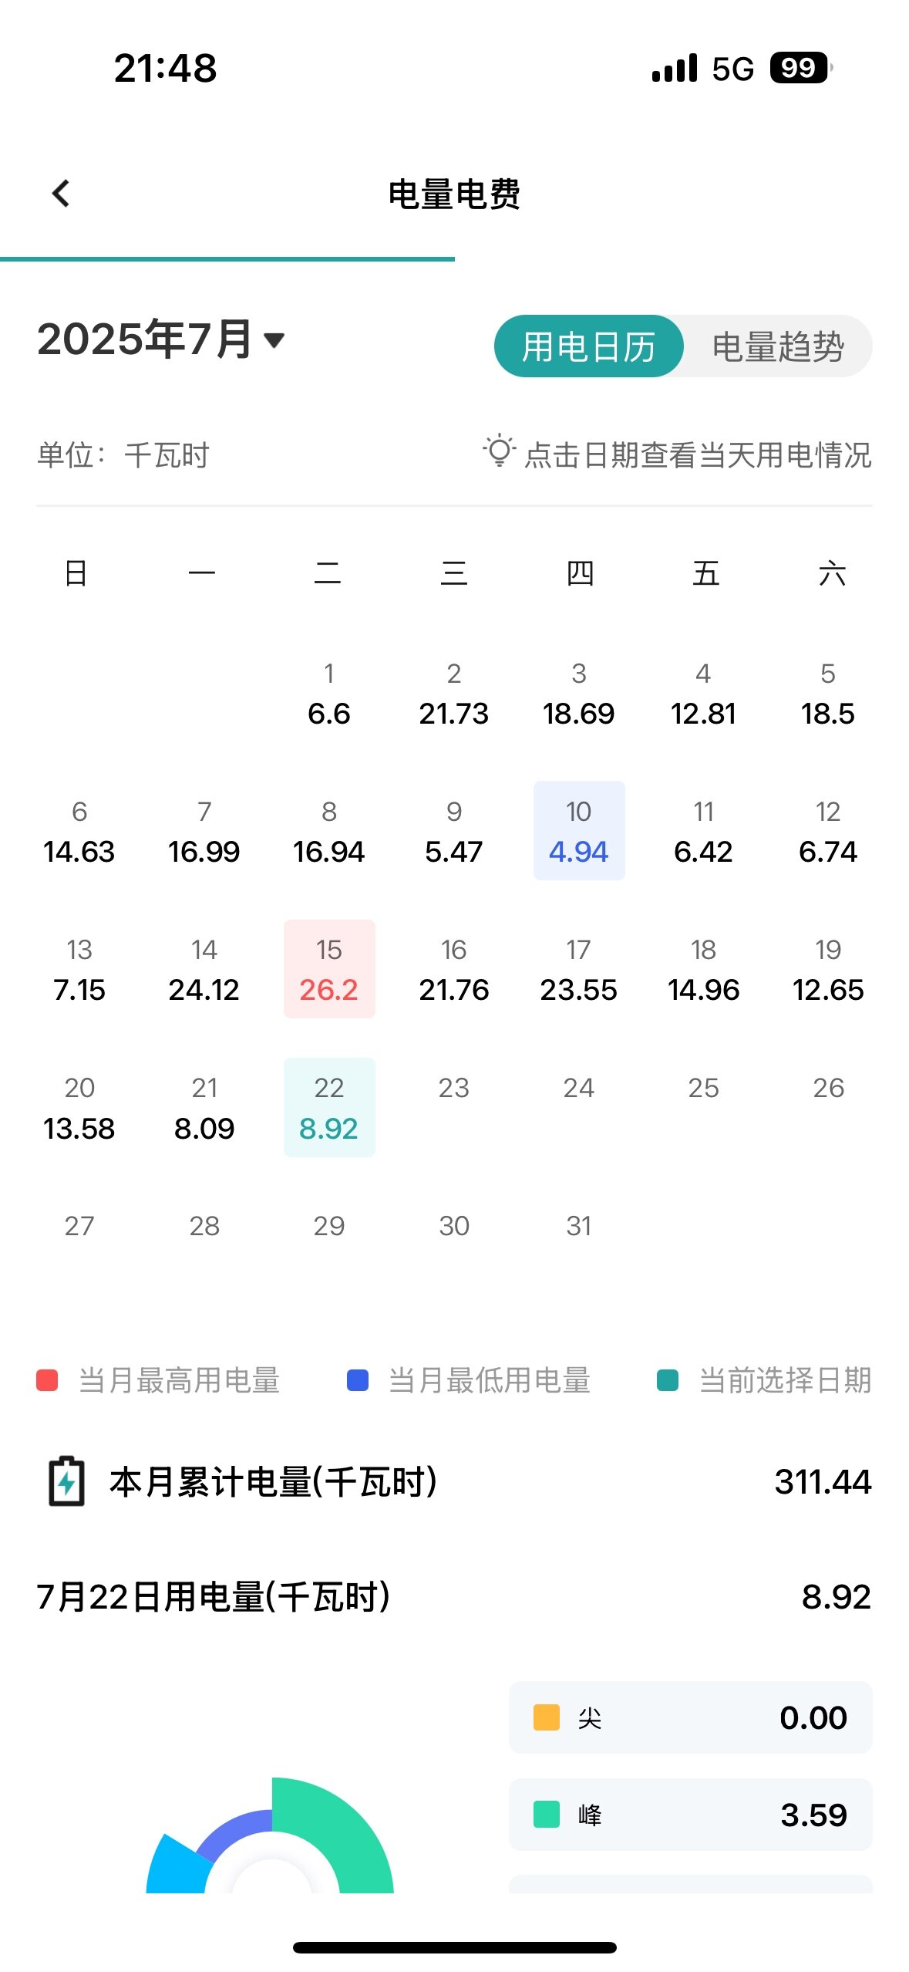Go back using the left chevron
The height and width of the screenshot is (1972, 909).
pyautogui.click(x=61, y=194)
